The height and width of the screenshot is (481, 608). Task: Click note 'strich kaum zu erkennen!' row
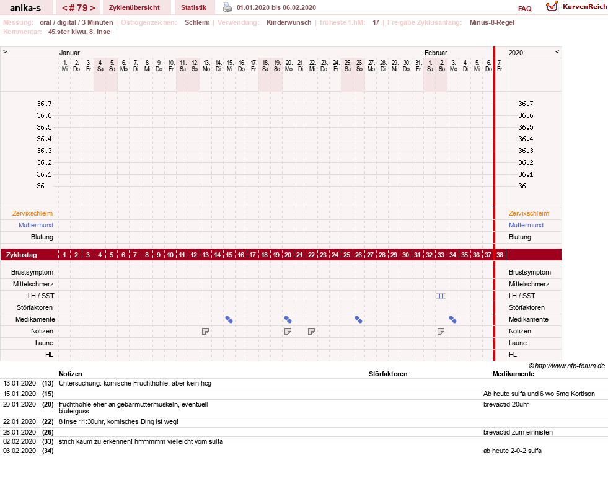(x=304, y=441)
